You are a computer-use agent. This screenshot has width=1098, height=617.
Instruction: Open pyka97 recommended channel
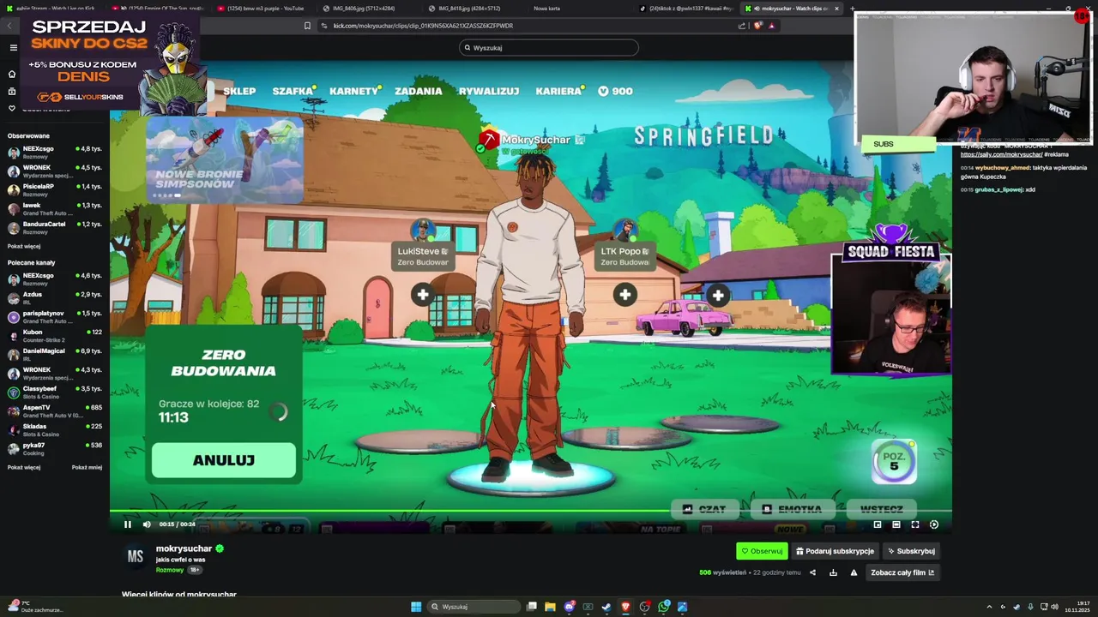54,448
